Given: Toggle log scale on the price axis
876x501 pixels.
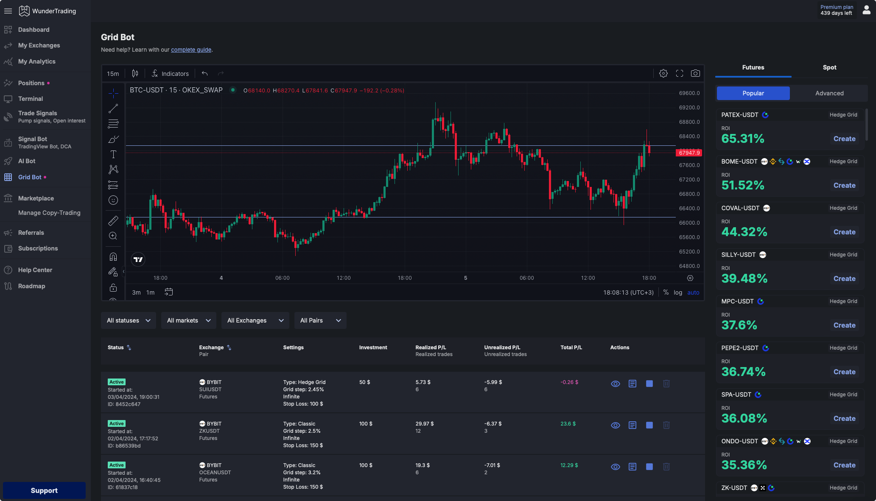Looking at the screenshot, I should click(x=677, y=292).
